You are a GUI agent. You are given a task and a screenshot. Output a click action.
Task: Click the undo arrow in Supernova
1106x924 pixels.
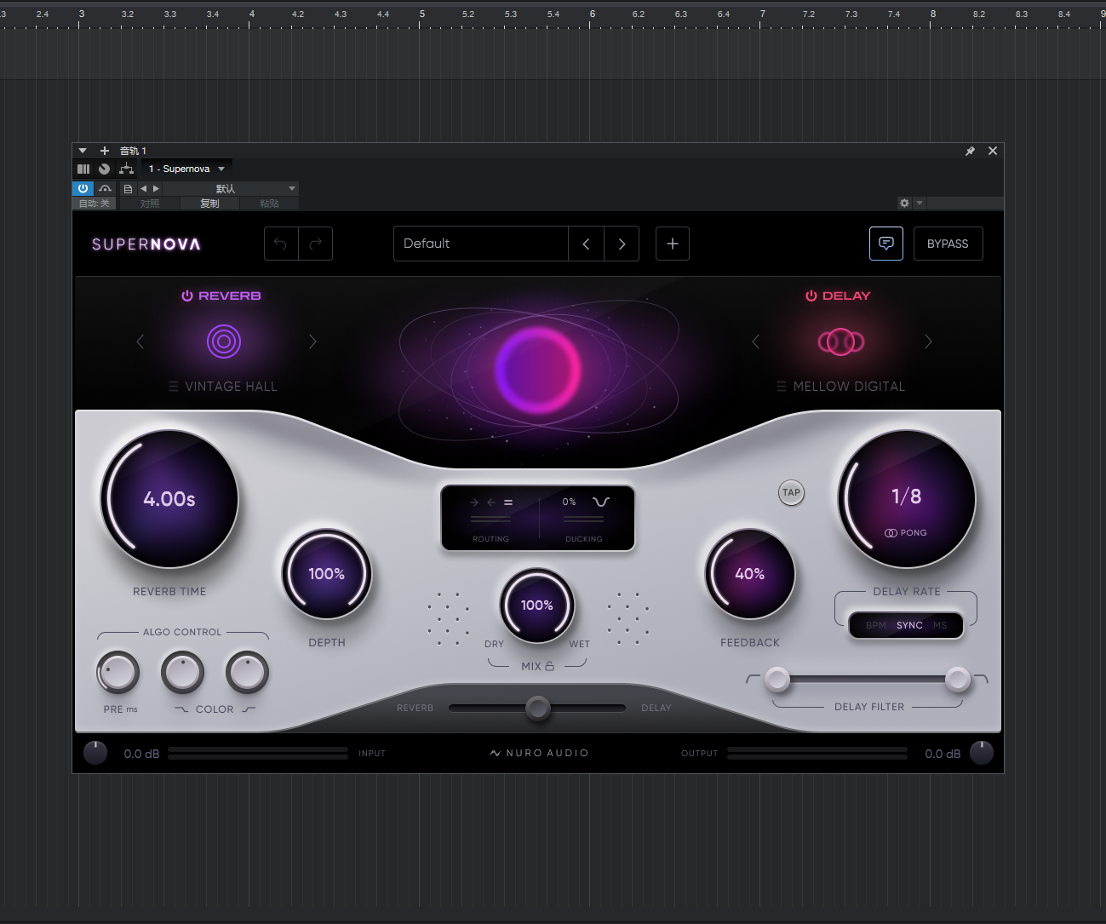tap(281, 244)
